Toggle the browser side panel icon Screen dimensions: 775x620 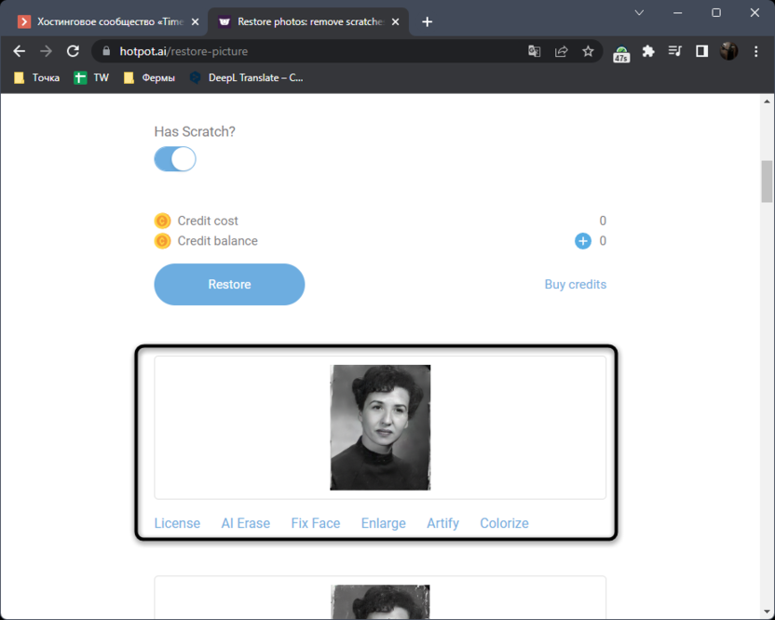[701, 51]
